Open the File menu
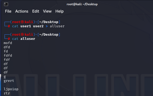Image resolution: width=153 pixels, height=96 pixels. point(8,11)
